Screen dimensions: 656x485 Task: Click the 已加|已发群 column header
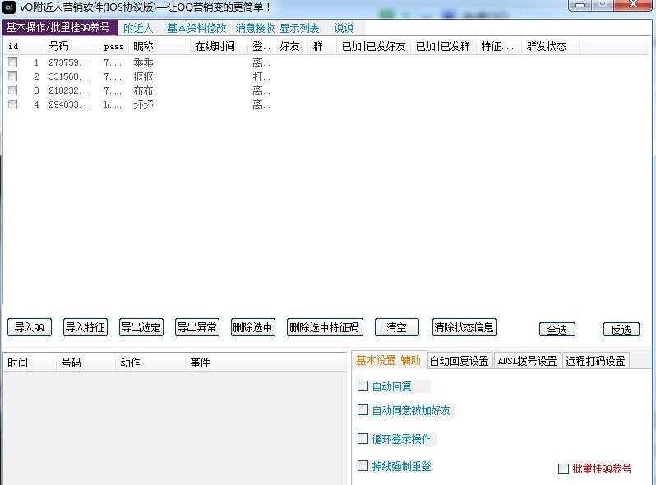click(x=443, y=46)
